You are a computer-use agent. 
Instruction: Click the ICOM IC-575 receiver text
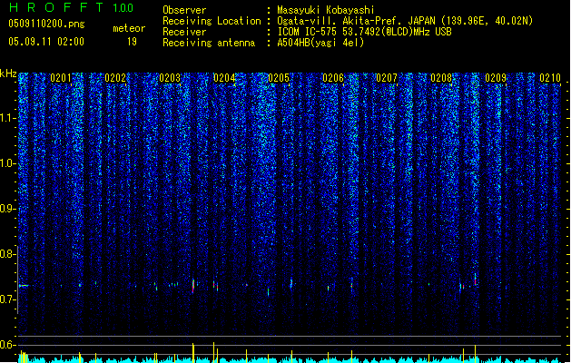click(364, 32)
